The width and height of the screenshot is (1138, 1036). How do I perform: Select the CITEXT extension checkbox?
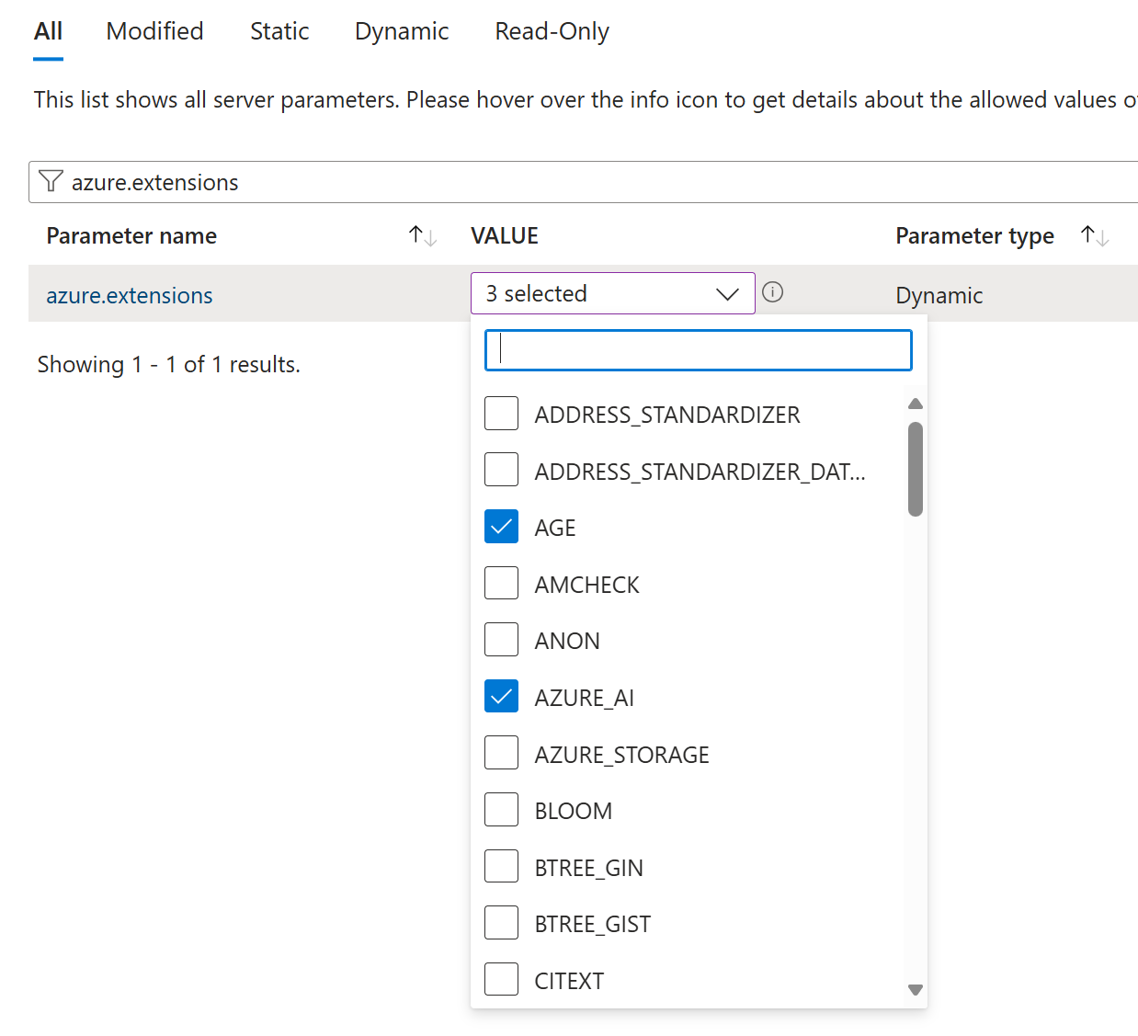pyautogui.click(x=501, y=980)
